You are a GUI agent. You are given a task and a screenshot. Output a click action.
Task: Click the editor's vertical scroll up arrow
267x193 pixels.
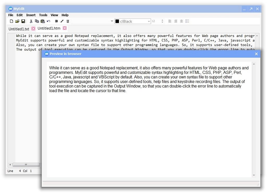coord(257,36)
